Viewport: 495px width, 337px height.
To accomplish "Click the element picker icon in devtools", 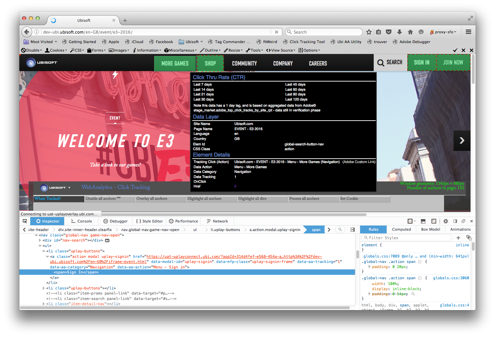I will click(25, 221).
